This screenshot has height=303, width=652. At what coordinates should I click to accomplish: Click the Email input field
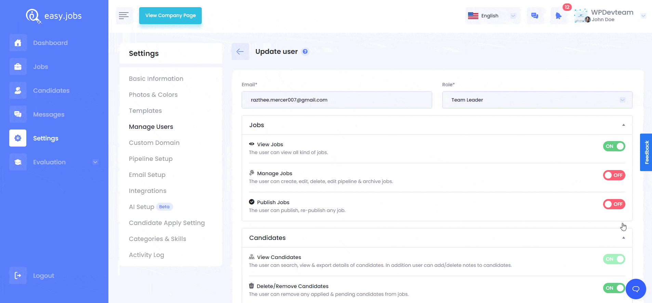[x=337, y=100]
